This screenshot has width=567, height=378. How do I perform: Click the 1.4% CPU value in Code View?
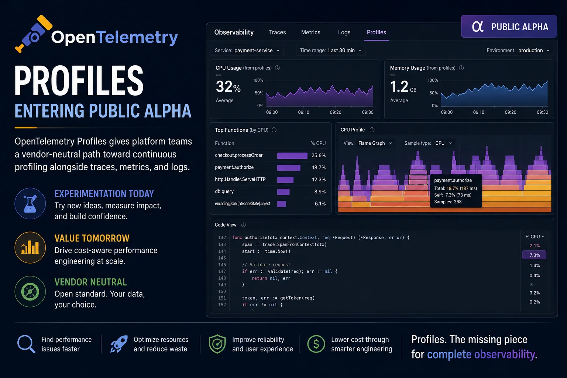[x=535, y=265]
